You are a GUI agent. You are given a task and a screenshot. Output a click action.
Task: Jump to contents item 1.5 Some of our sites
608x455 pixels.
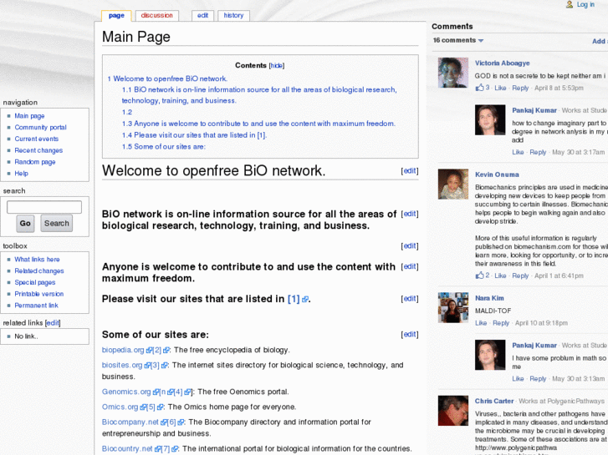[164, 147]
